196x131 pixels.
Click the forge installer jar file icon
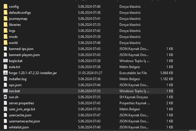(5, 73)
